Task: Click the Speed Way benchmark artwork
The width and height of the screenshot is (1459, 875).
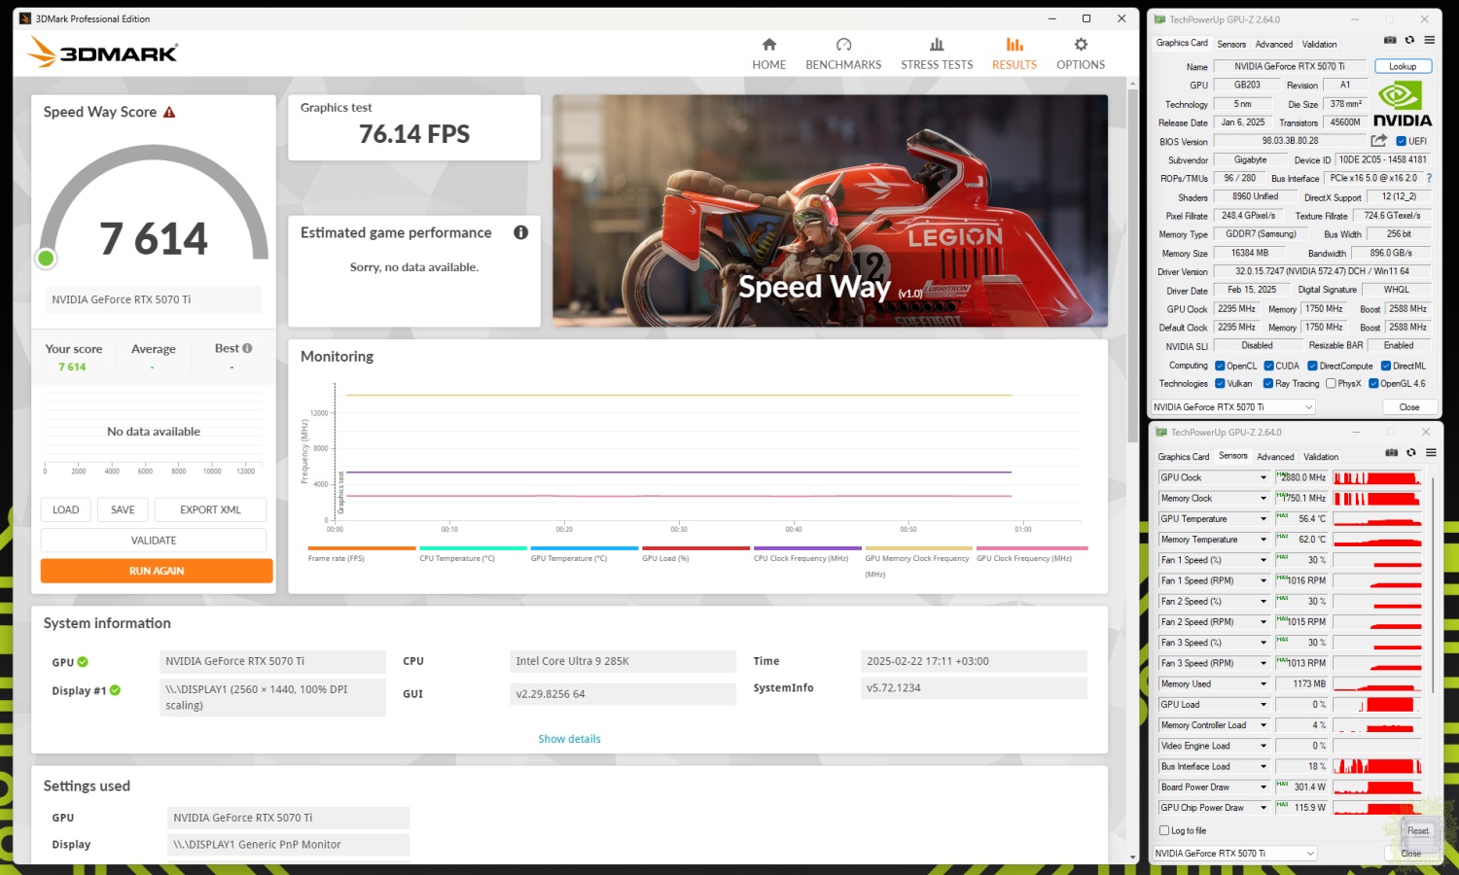Action: [x=830, y=210]
